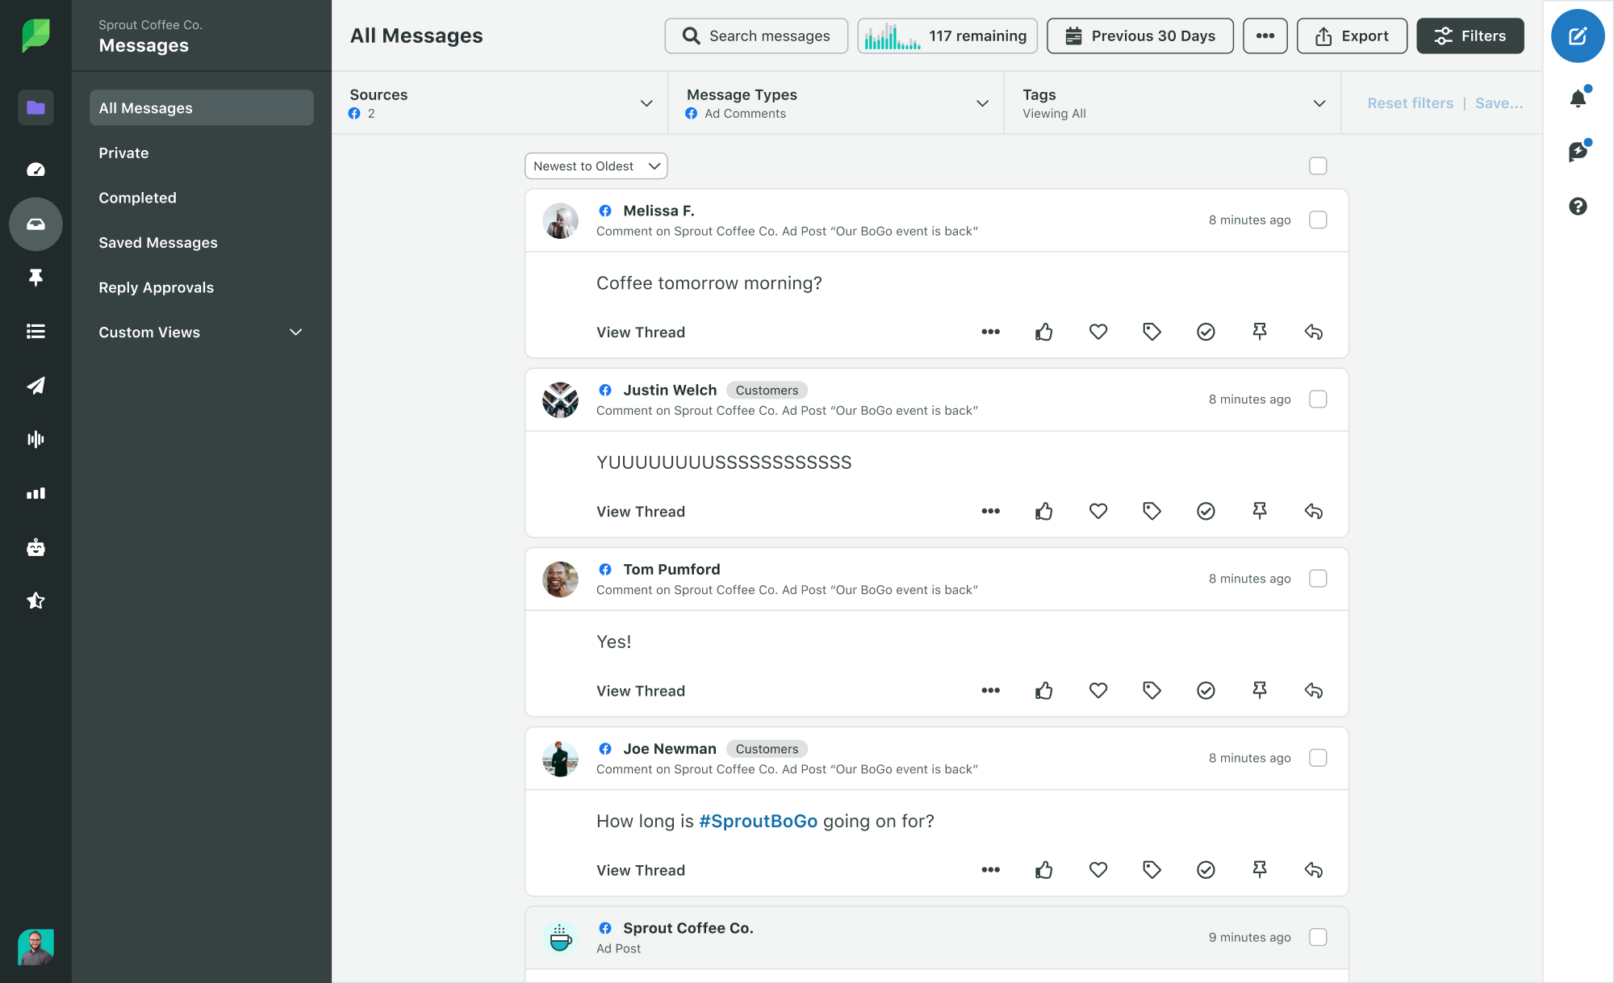Click the Search messages field
Viewport: 1614px width, 983px height.
pyautogui.click(x=756, y=36)
